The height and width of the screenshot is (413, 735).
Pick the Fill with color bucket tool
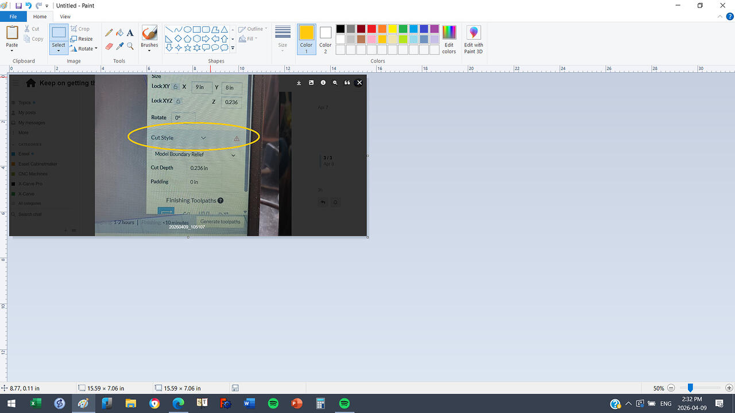click(119, 33)
